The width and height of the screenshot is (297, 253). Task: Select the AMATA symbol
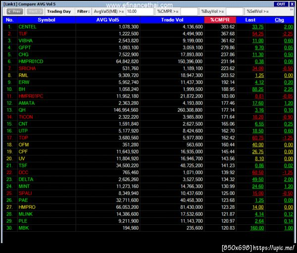pos(27,103)
